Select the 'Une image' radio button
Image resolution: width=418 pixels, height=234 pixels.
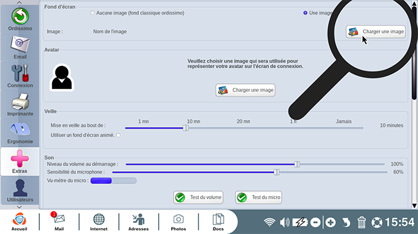pos(305,13)
